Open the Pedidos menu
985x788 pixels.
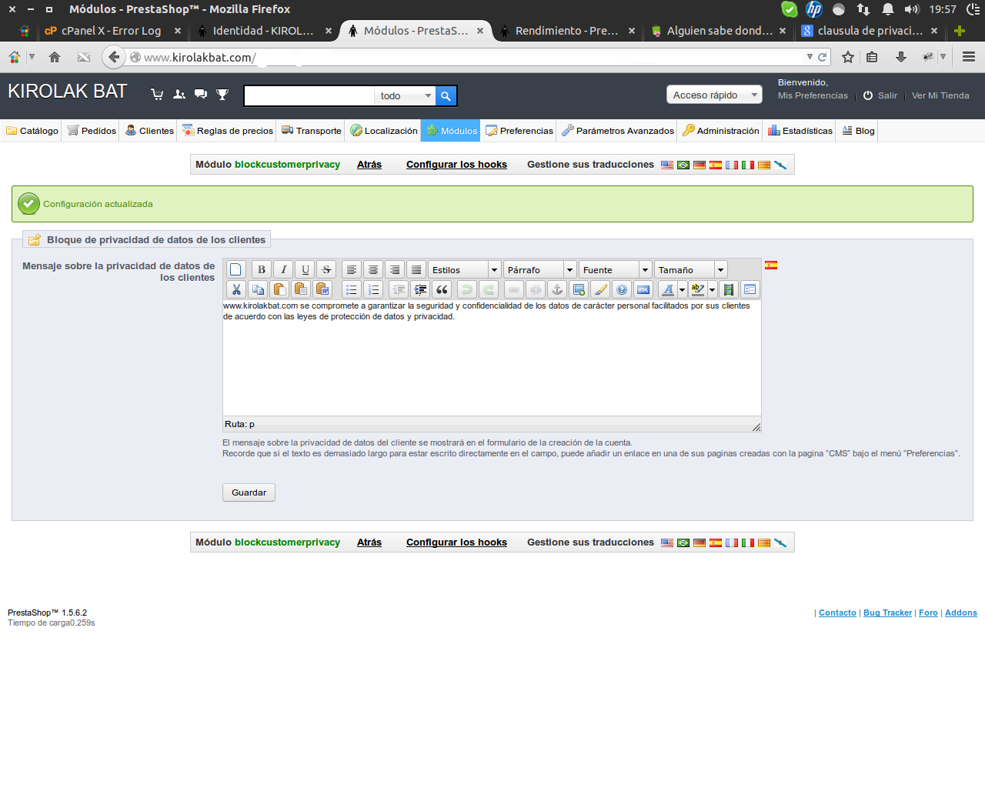pos(92,131)
